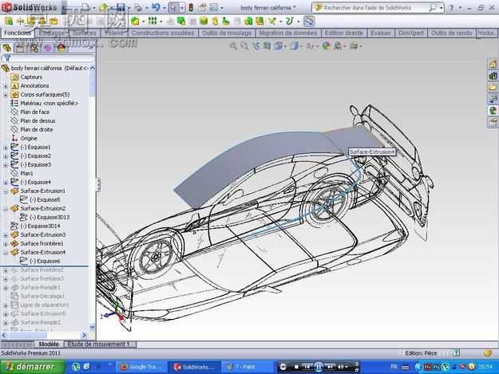Expand the Surface-Extrusion3 node
Screen dimensions: 499x374
(6, 235)
